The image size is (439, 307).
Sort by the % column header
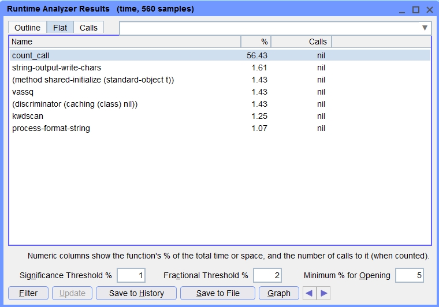coord(256,42)
